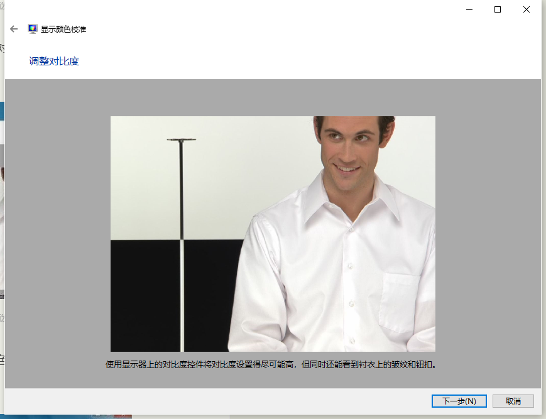Viewport: 546px width, 419px height.
Task: Select the blue heading 调整对比度
Action: pyautogui.click(x=53, y=61)
